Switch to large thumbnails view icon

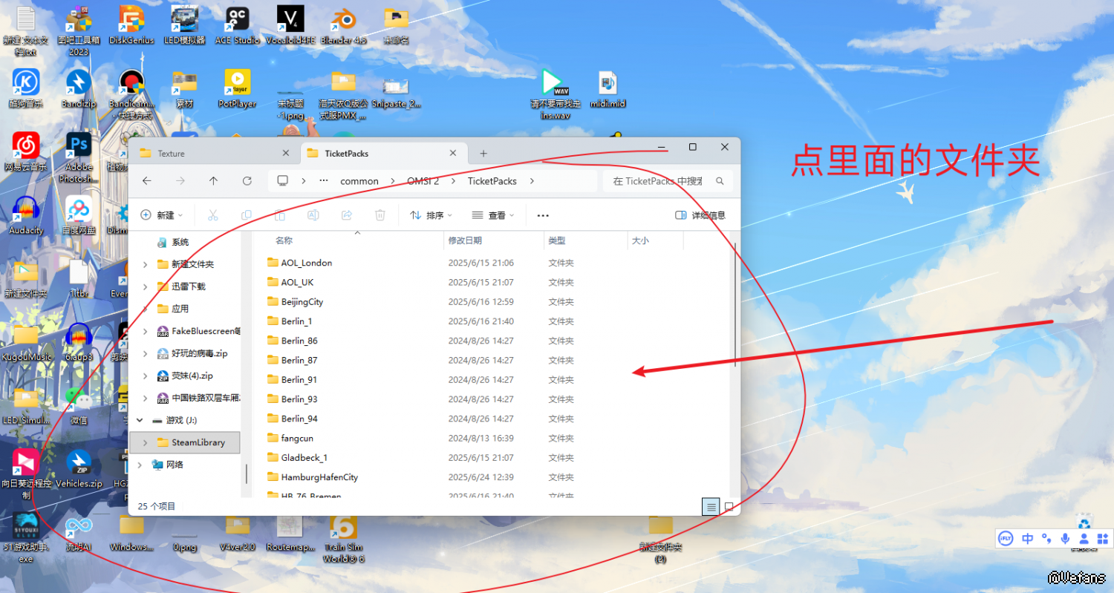click(729, 507)
